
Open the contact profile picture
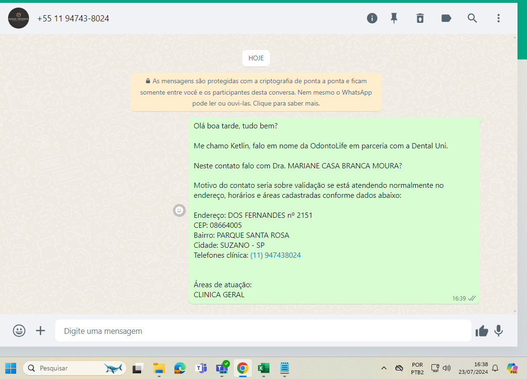(19, 18)
